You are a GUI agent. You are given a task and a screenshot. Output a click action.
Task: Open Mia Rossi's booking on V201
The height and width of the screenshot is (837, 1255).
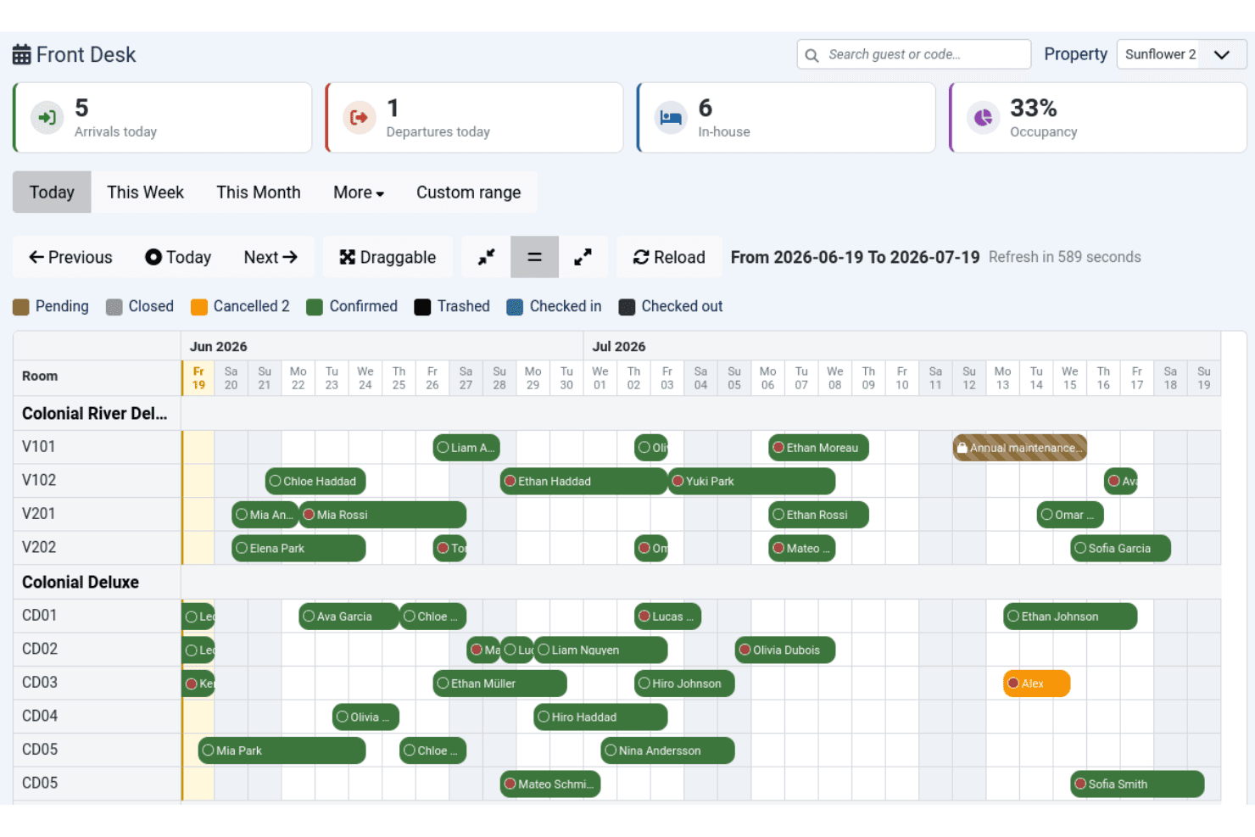[382, 515]
